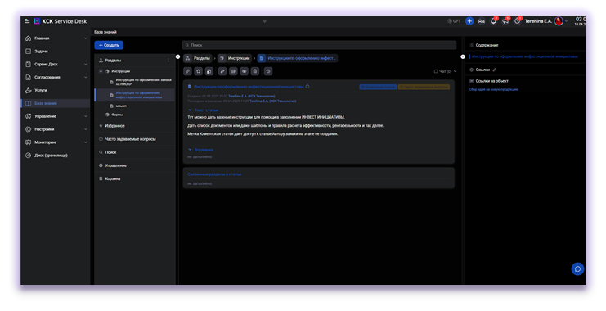
Task: Open the chat bubble button at bottom right
Action: click(x=578, y=268)
